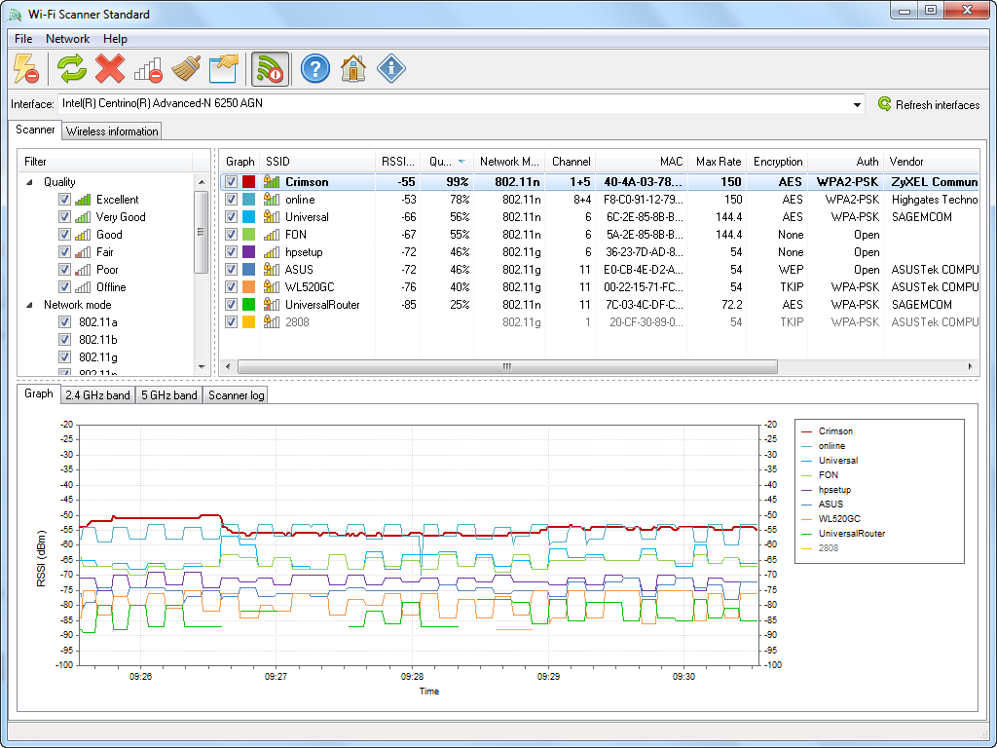The image size is (997, 748).
Task: Toggle the 802.11b network mode checkbox
Action: (x=64, y=340)
